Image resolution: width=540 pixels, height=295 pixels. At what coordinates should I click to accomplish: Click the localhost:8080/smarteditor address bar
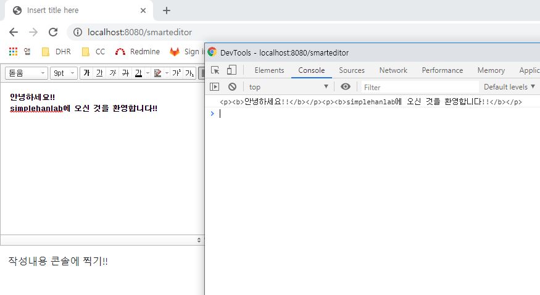[303, 32]
